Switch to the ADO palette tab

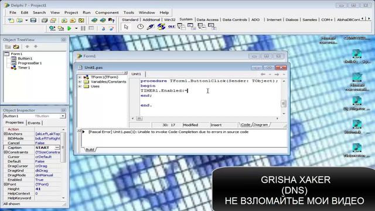(x=255, y=19)
